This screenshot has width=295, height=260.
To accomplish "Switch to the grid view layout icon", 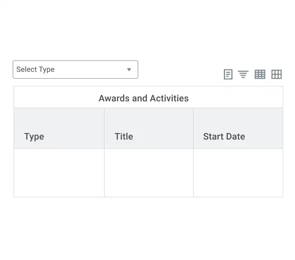I will [276, 75].
